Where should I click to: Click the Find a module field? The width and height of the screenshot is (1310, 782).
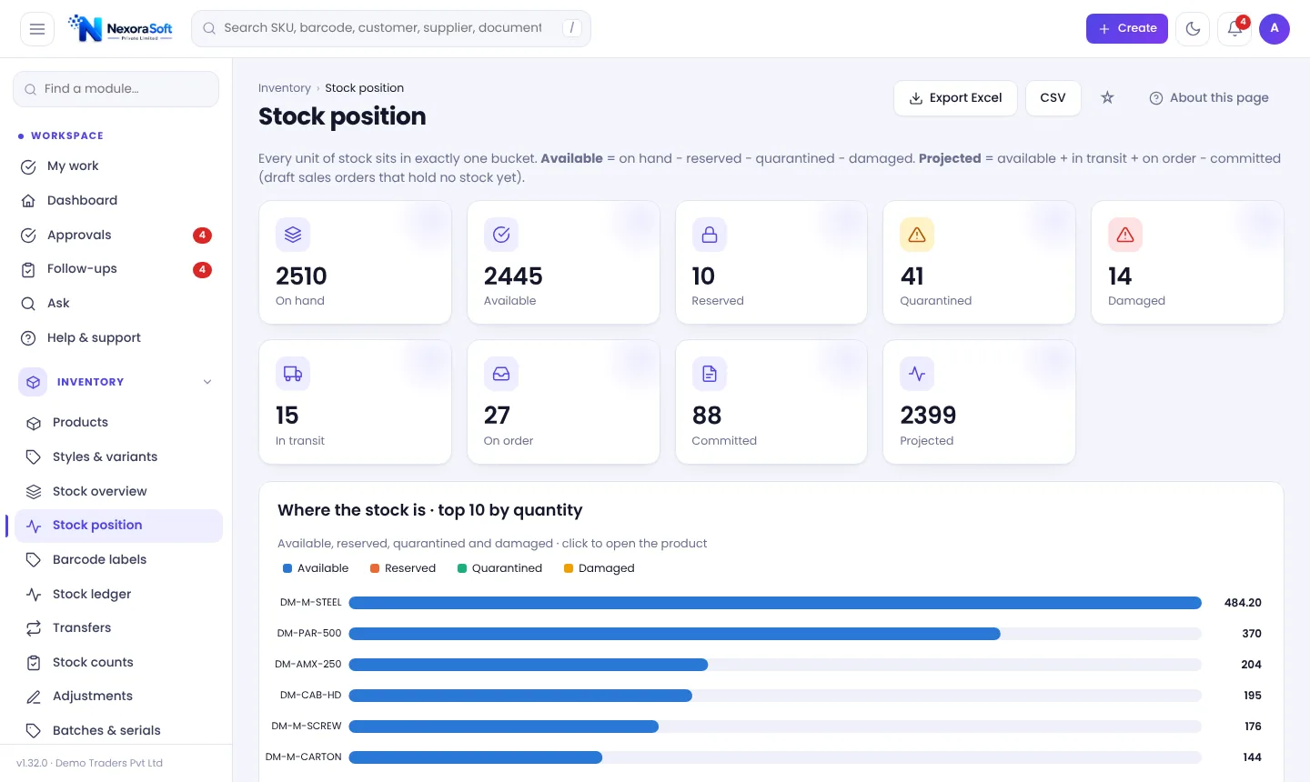coord(116,88)
